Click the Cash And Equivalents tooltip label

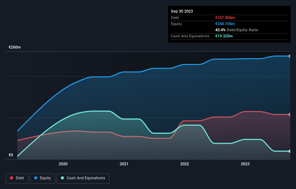[190, 36]
